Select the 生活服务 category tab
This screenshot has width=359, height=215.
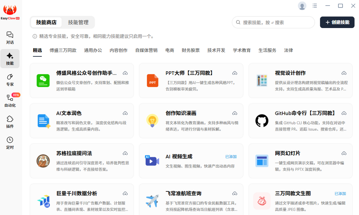click(x=267, y=50)
